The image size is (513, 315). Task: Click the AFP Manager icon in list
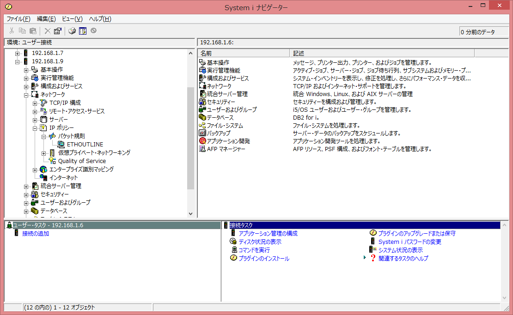[202, 149]
